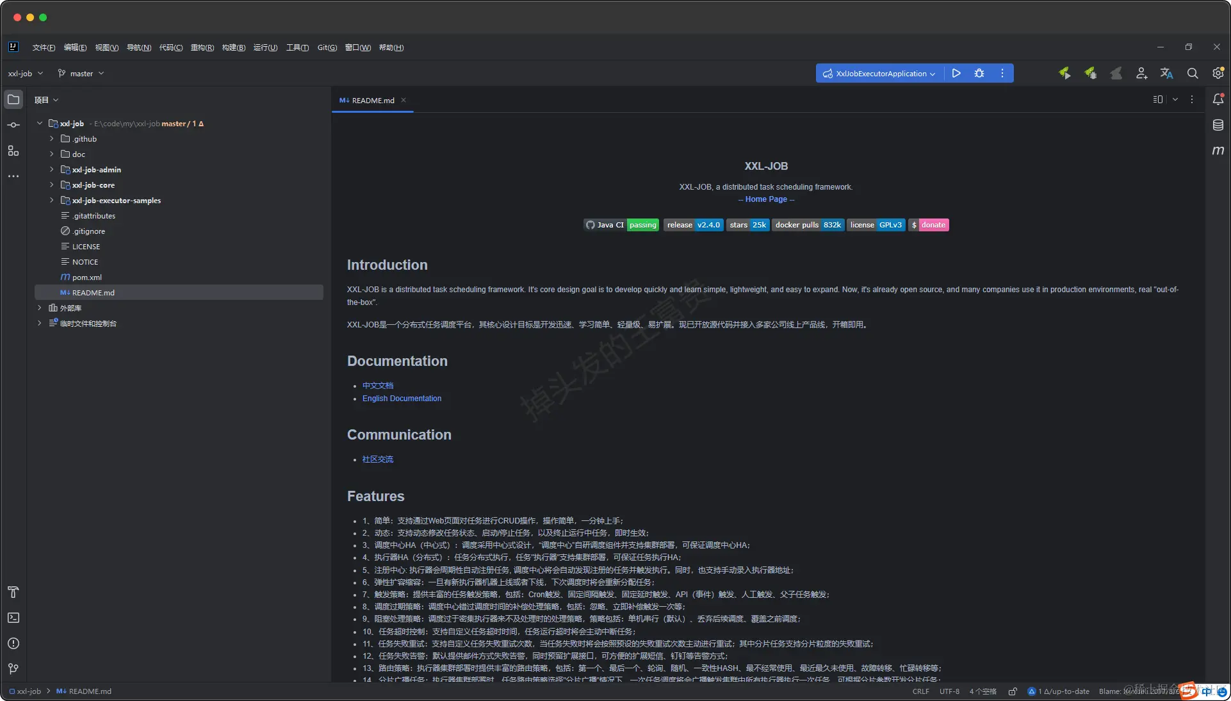Open XxlJobExecutorApplication run configuration dropdown

pos(879,74)
